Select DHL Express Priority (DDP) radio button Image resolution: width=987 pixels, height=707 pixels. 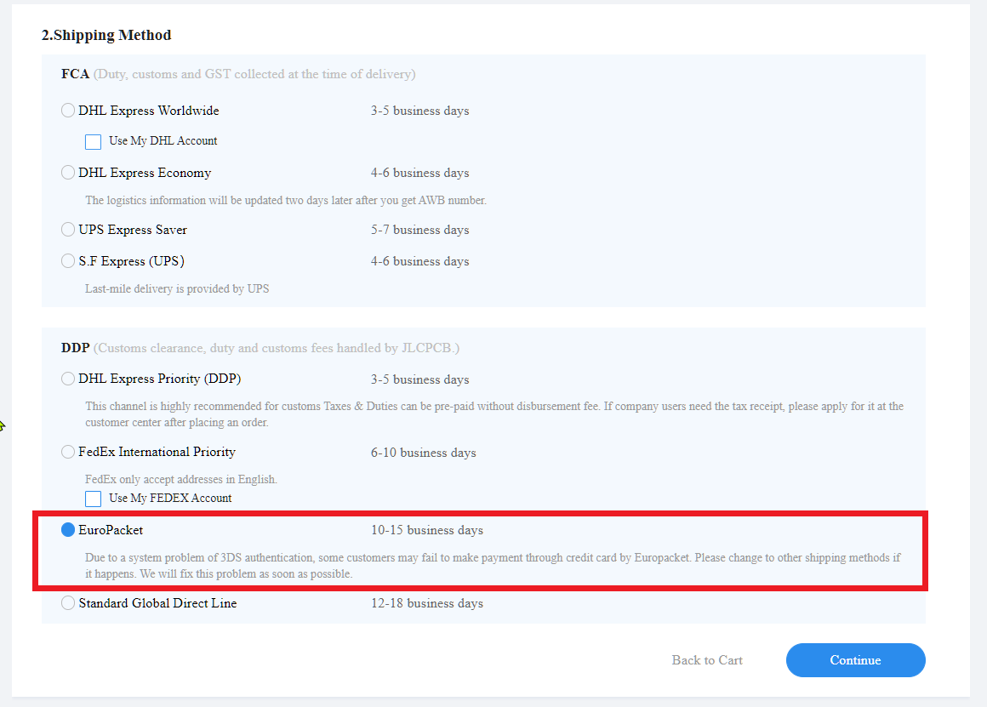click(x=68, y=379)
